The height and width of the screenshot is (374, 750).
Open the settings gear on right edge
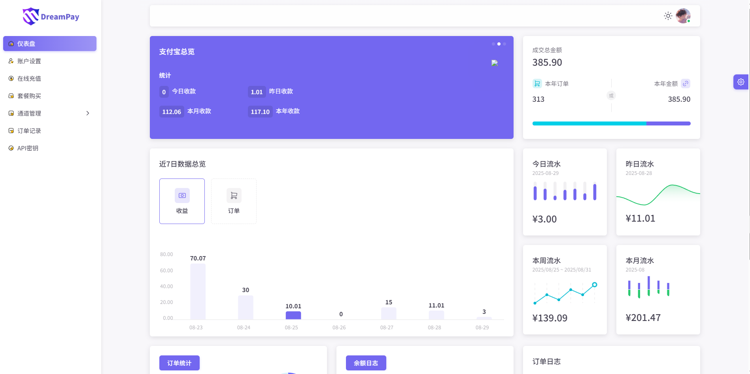pyautogui.click(x=741, y=82)
